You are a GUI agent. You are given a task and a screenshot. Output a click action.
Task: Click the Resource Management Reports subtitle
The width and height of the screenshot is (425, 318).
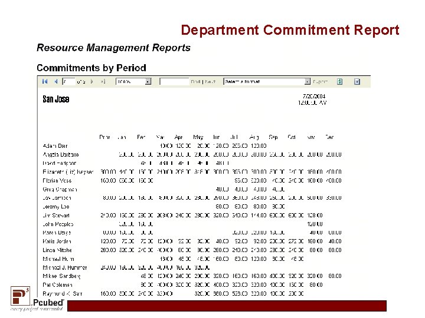tap(113, 48)
